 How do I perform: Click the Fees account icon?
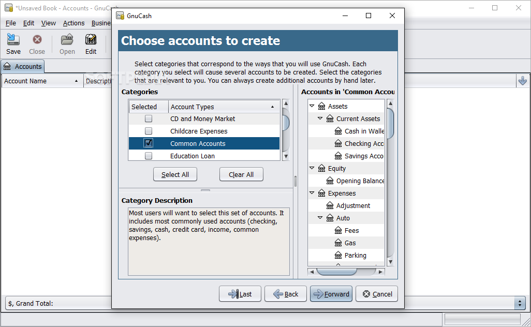(x=338, y=231)
